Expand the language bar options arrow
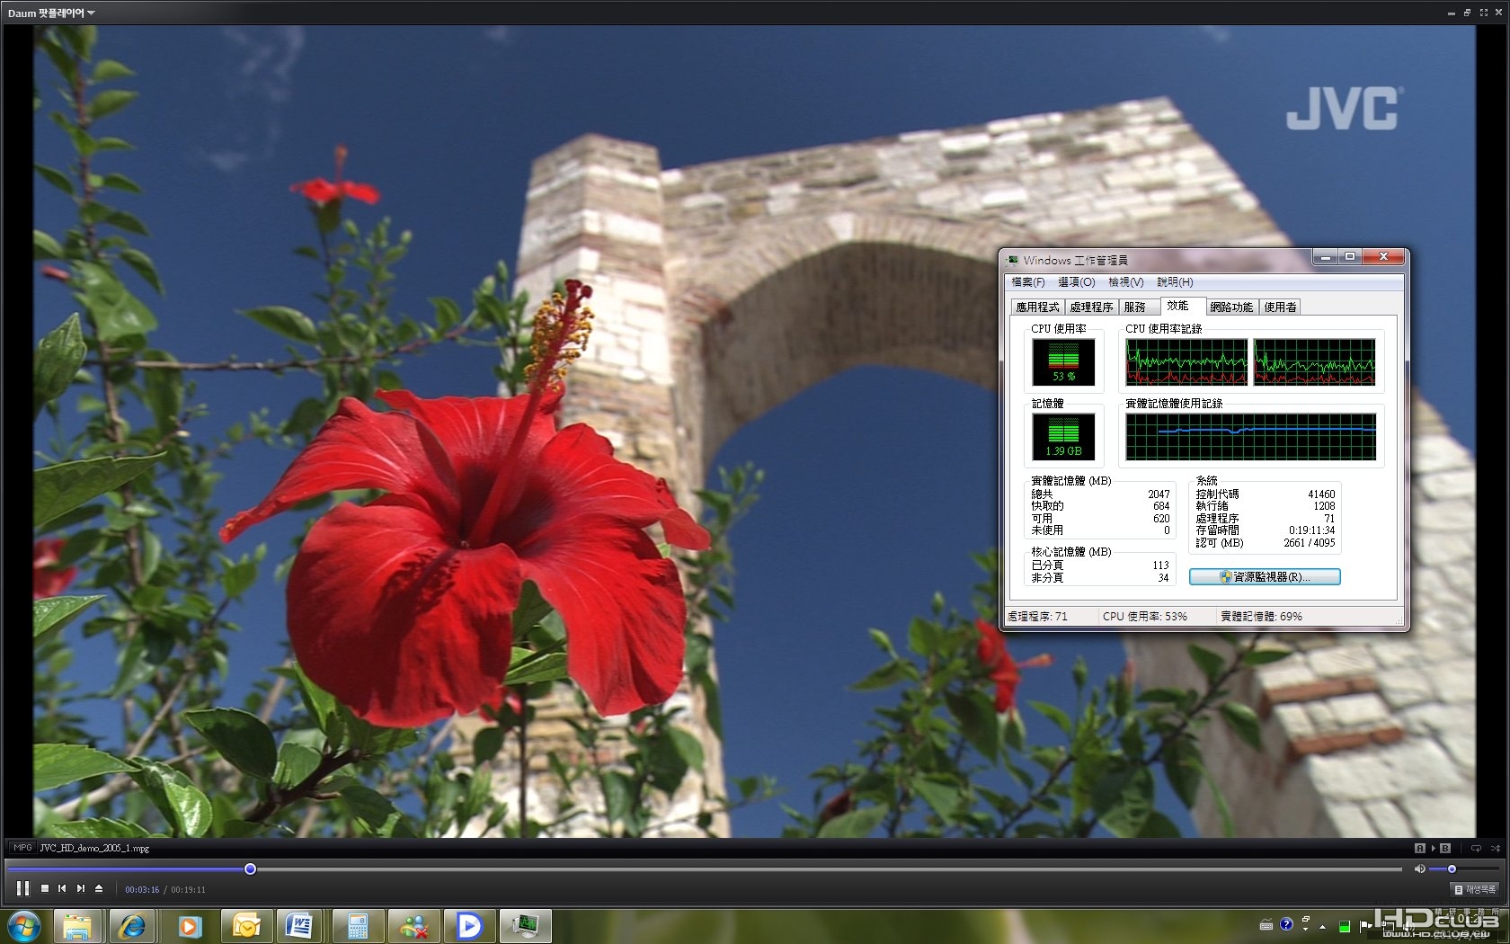This screenshot has height=944, width=1510. click(1305, 929)
